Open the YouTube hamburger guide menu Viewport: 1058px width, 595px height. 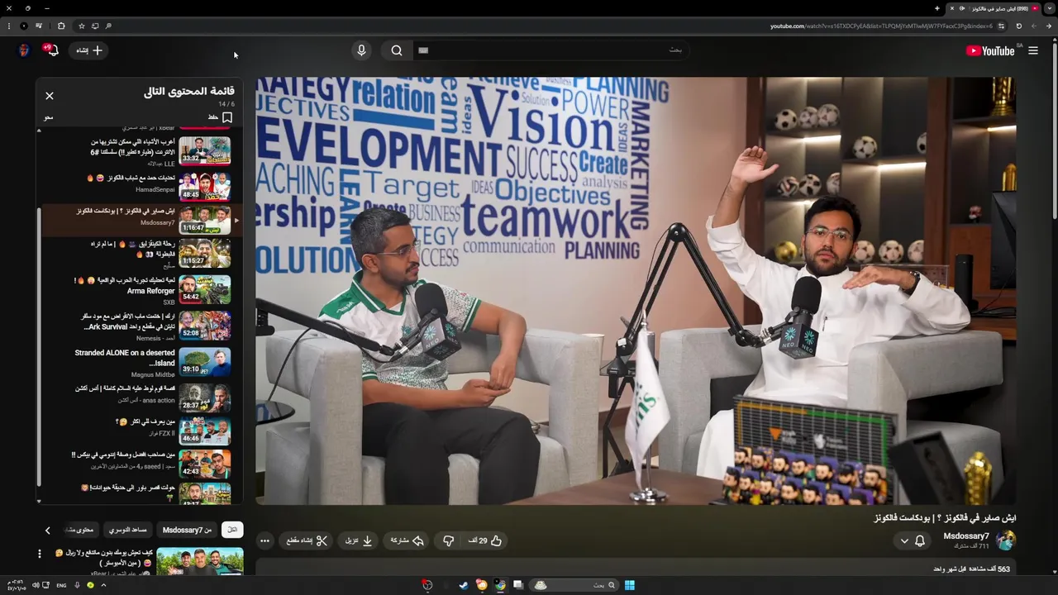tap(1032, 50)
